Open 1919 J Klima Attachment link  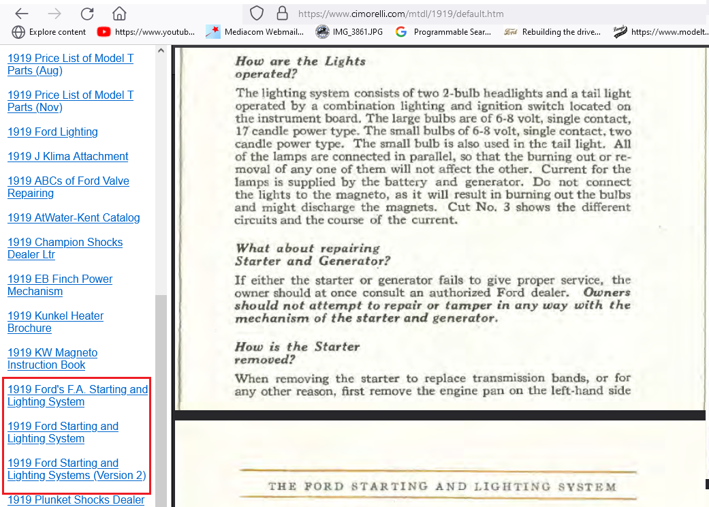[67, 157]
